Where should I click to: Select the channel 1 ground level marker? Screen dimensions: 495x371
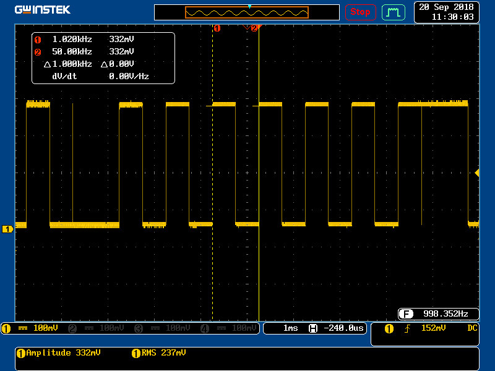7,229
